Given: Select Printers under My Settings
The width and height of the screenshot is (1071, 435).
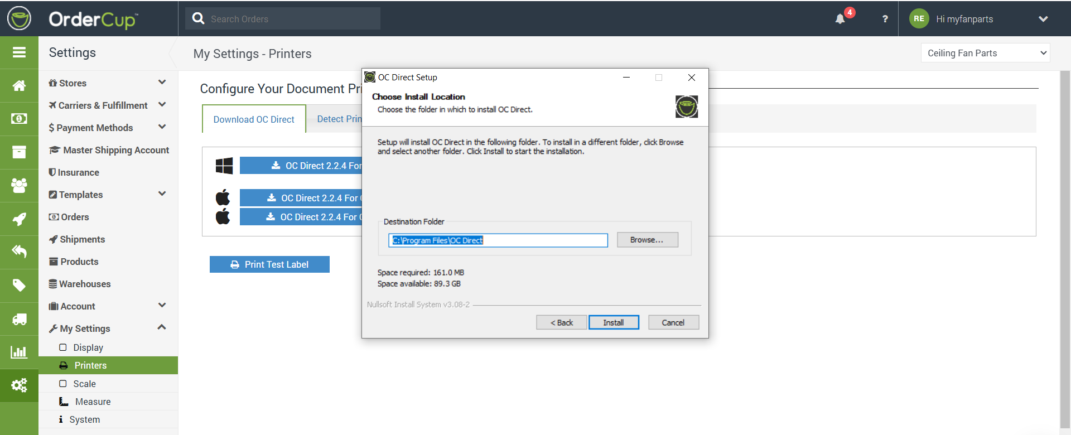Looking at the screenshot, I should [108, 365].
